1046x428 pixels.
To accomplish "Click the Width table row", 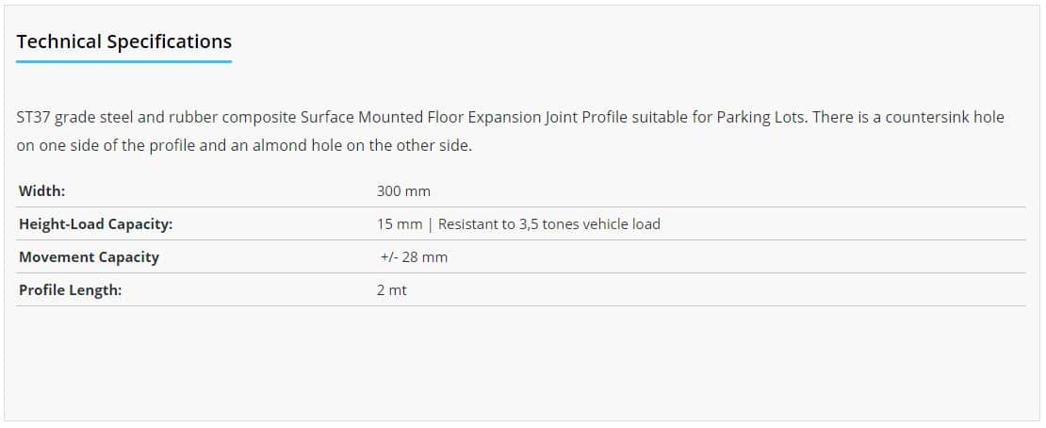I will point(521,191).
